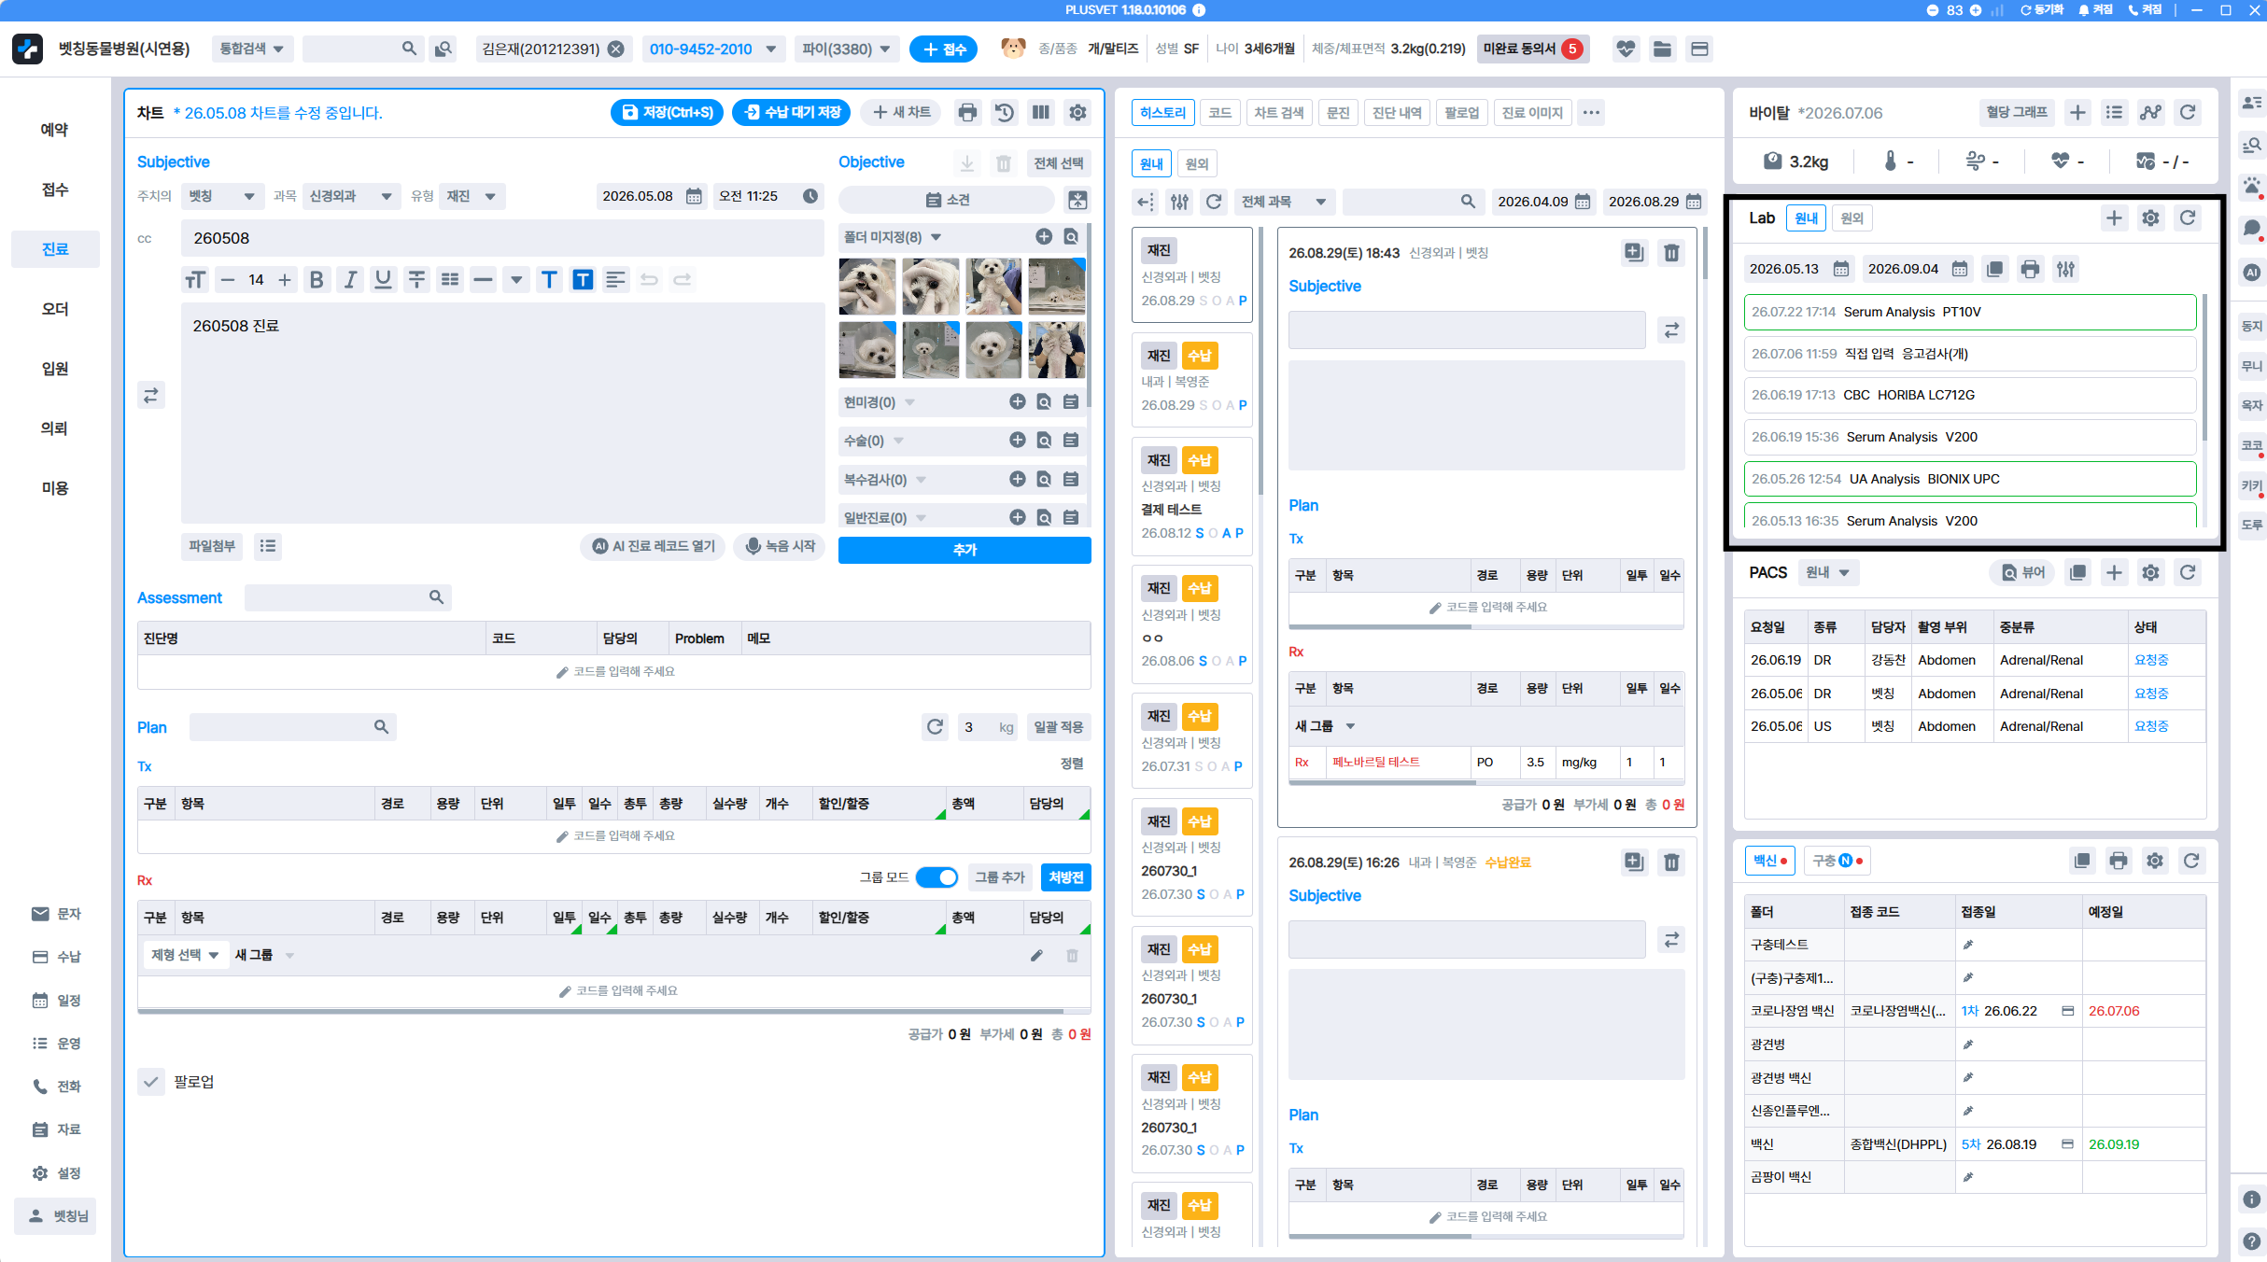Open the 과목 신경외과 dropdown
2267x1262 pixels.
(x=351, y=196)
